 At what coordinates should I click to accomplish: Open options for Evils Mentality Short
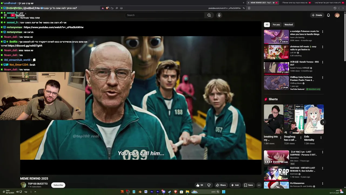[x=321, y=138]
